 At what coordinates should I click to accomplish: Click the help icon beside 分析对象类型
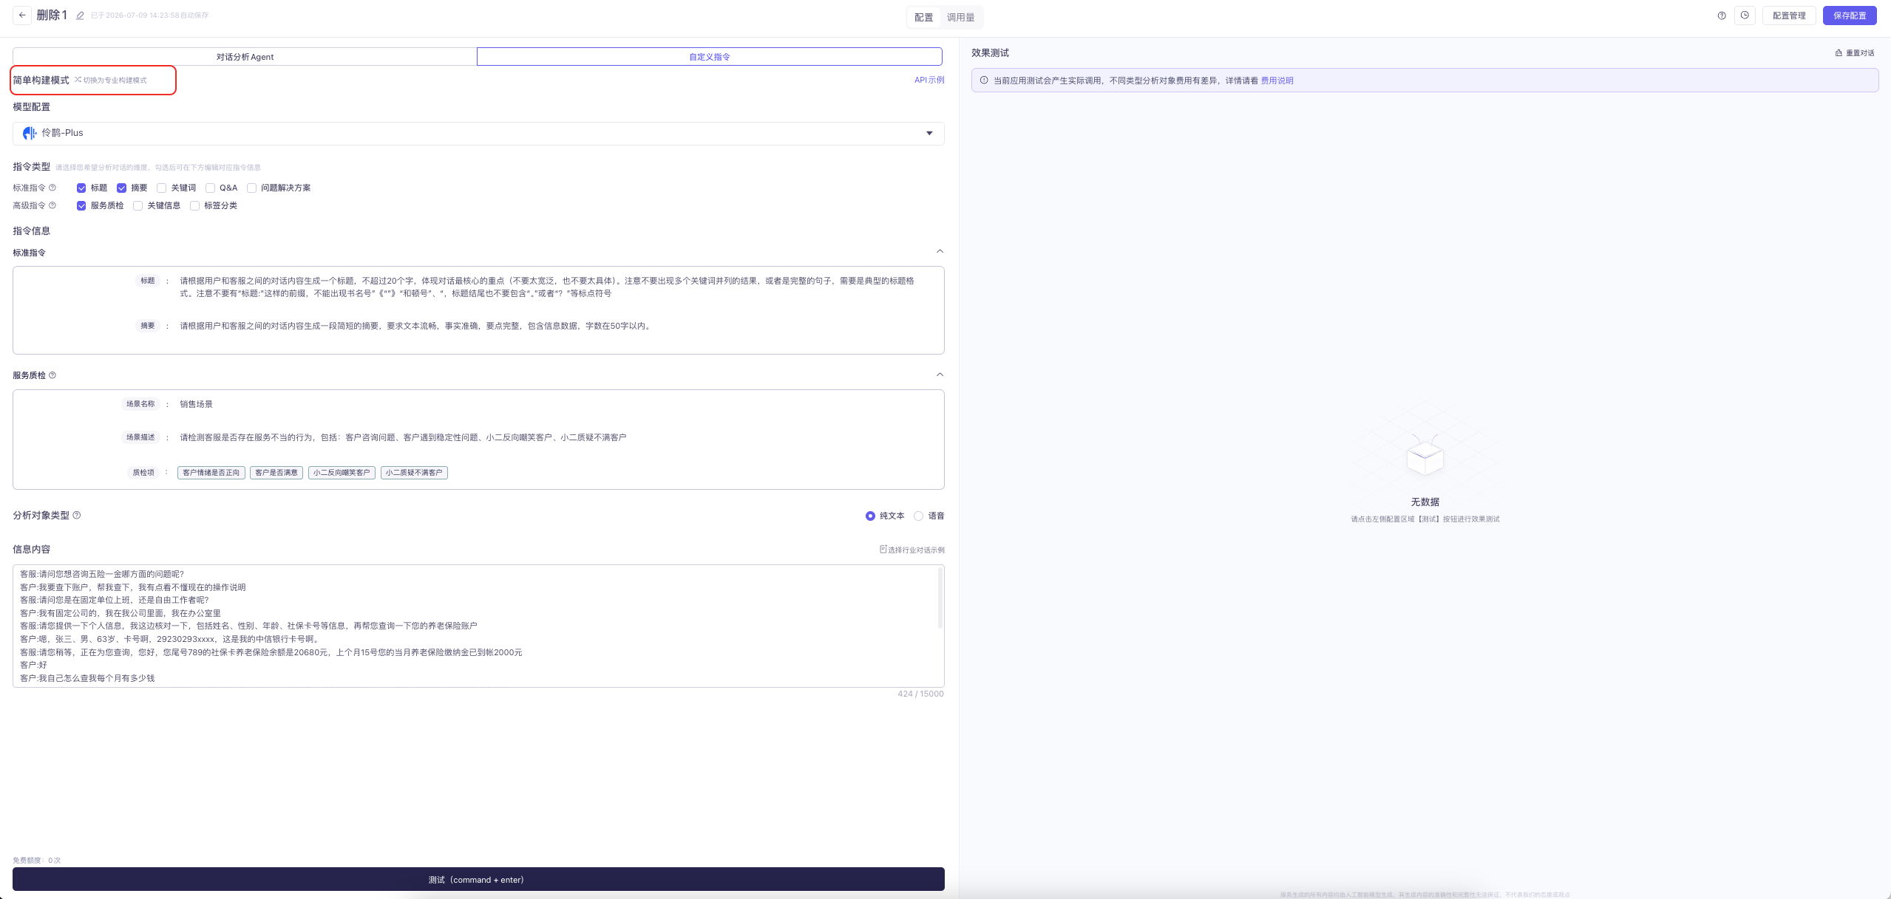[x=77, y=516]
